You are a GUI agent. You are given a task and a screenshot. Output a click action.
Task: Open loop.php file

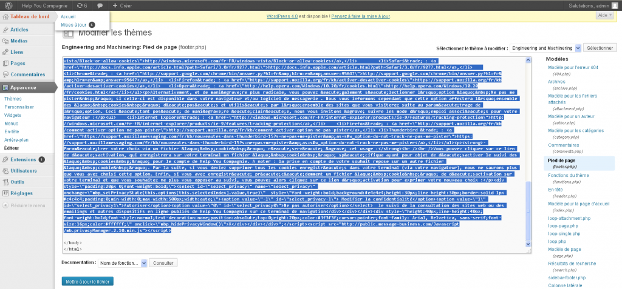coord(556,242)
